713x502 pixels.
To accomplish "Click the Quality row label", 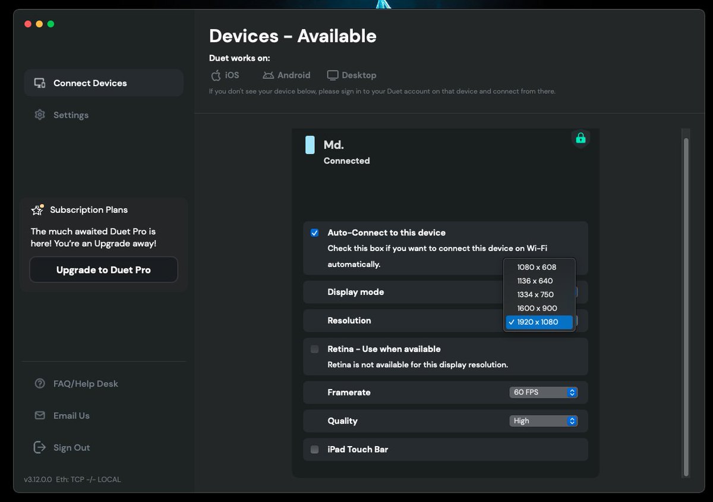I will [x=342, y=421].
